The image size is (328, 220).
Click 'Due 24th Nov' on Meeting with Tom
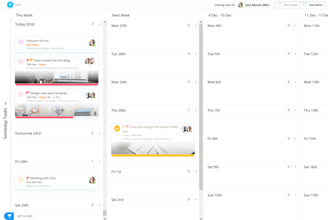pos(34,182)
